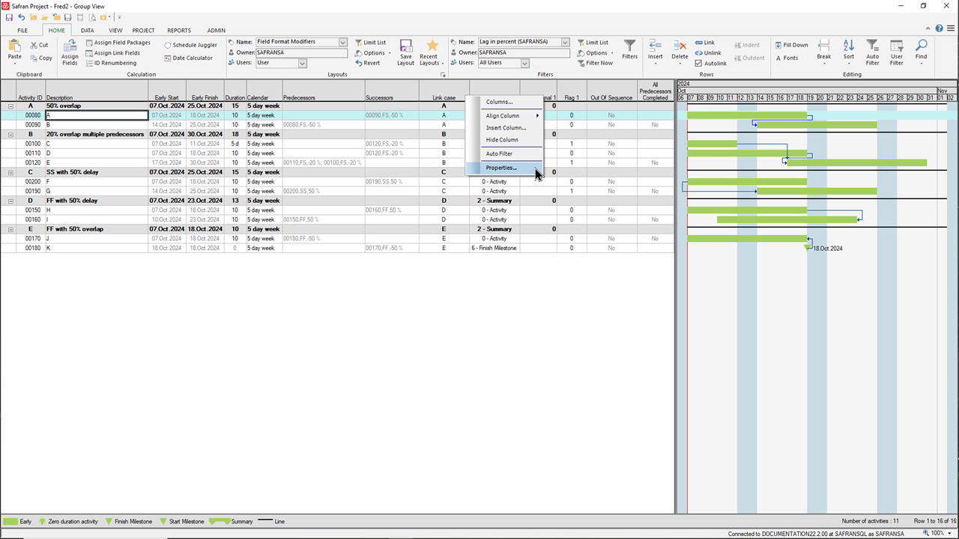
Task: Click Limit List in Layouts group
Action: coord(370,43)
